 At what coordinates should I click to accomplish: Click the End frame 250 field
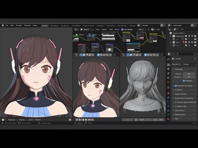click(158, 120)
